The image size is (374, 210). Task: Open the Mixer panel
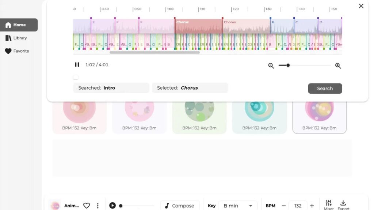(x=328, y=204)
